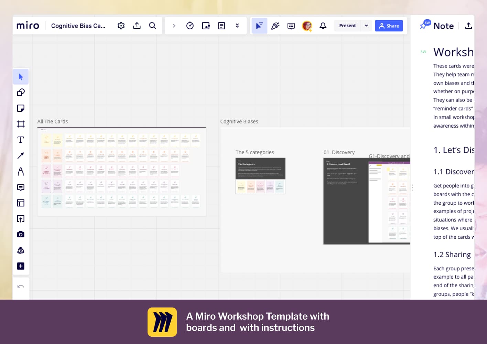487x344 pixels.
Task: Click the 1.2 Sharing heading in note
Action: [452, 255]
